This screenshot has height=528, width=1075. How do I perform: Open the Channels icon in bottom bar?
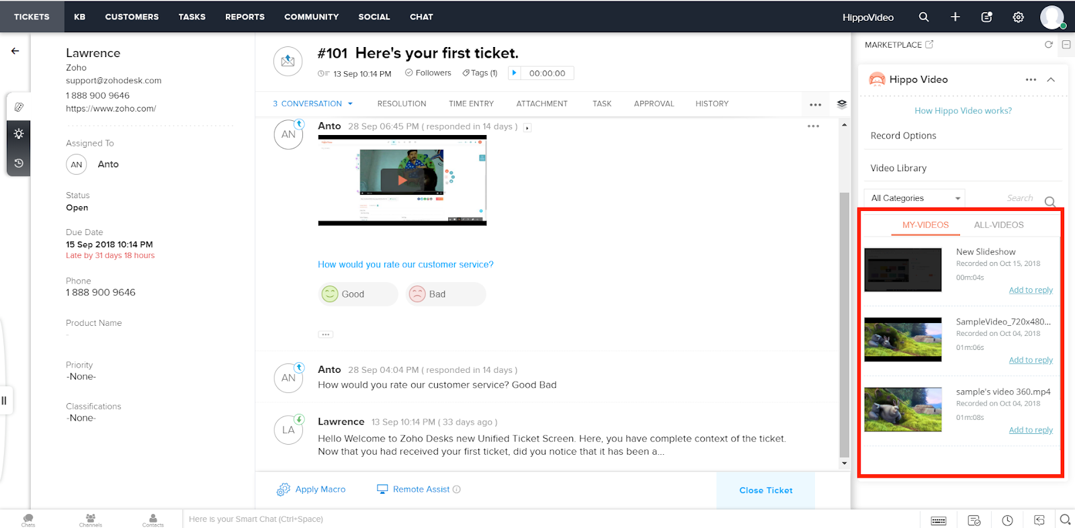click(x=91, y=519)
